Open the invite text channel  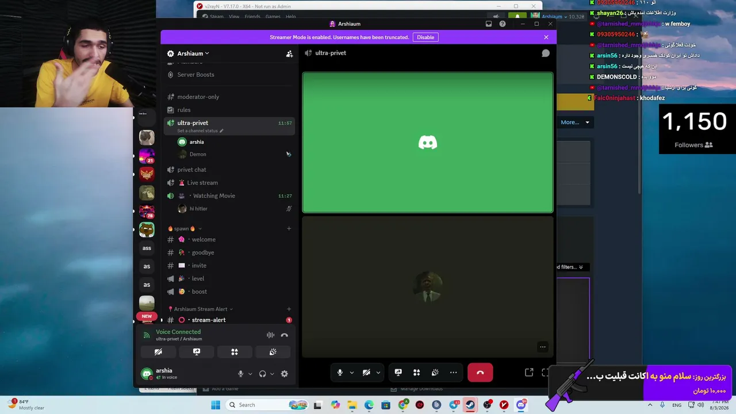coord(229,266)
